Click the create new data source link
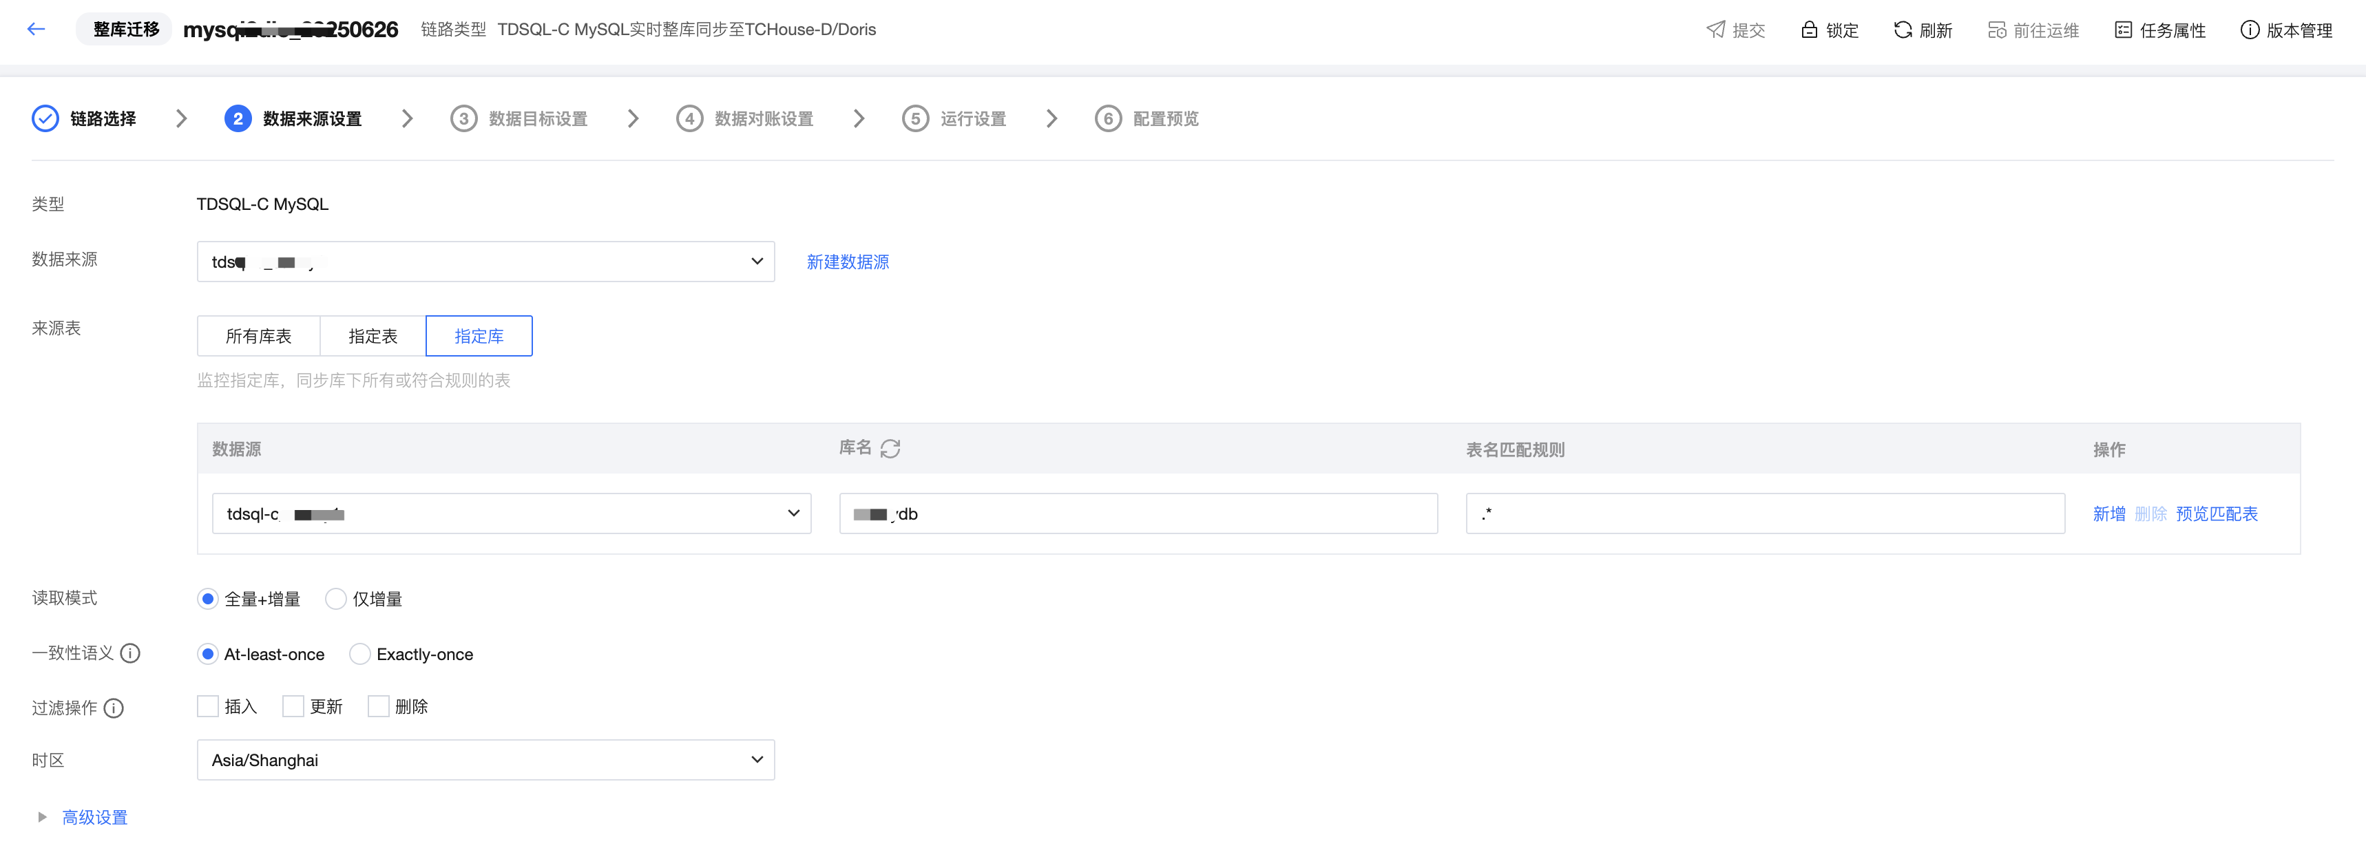2366x859 pixels. pos(847,262)
